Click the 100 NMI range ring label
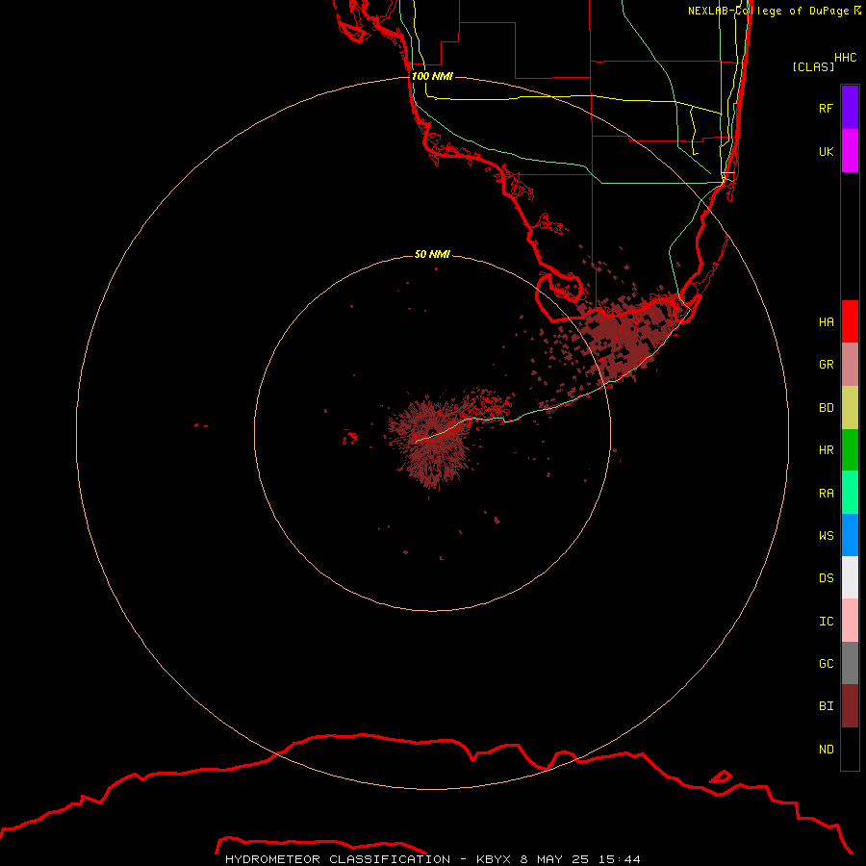Image resolution: width=866 pixels, height=866 pixels. pos(432,76)
